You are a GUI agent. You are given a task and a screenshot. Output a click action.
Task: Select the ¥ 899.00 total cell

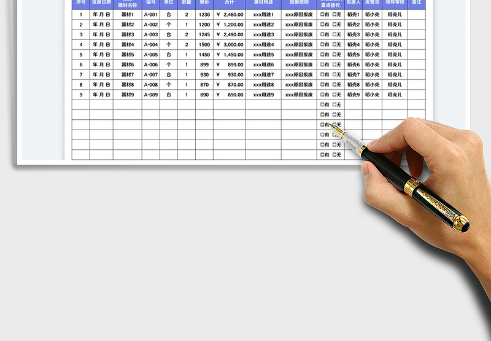[230, 65]
